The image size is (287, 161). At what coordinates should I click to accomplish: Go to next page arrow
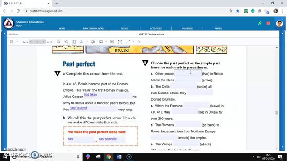(43, 42)
